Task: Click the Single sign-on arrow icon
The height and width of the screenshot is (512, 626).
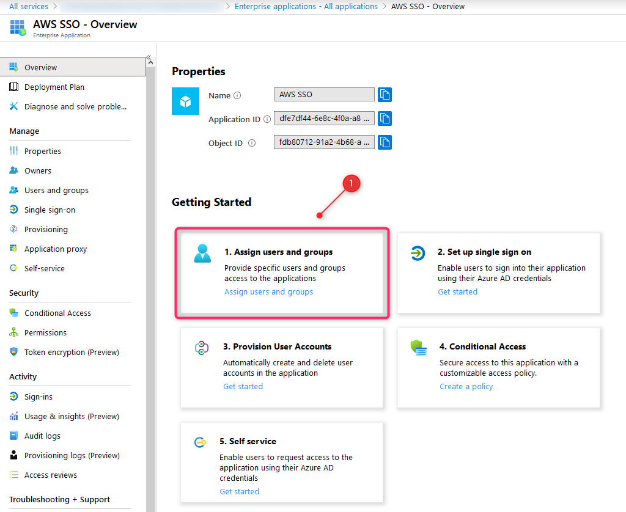Action: pyautogui.click(x=13, y=209)
